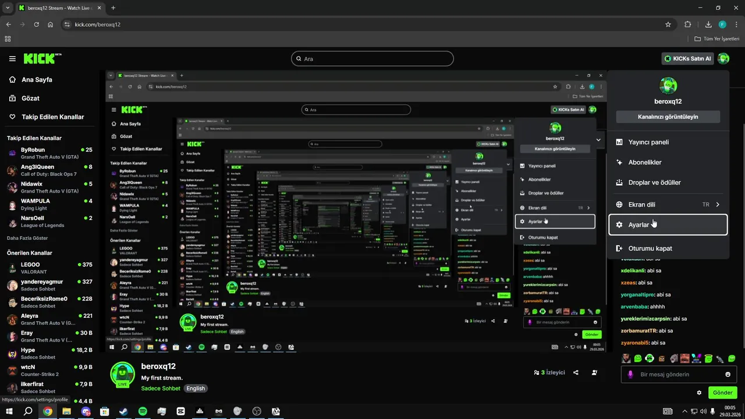
Task: Open yandereyagmur recommended channel
Action: 49,285
